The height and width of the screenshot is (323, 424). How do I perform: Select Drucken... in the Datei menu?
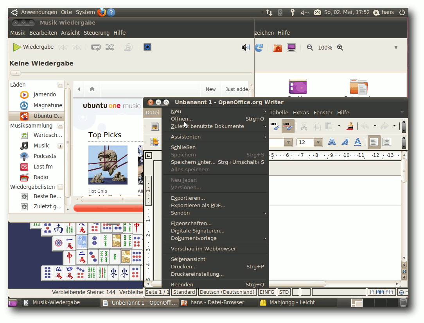[215, 267]
